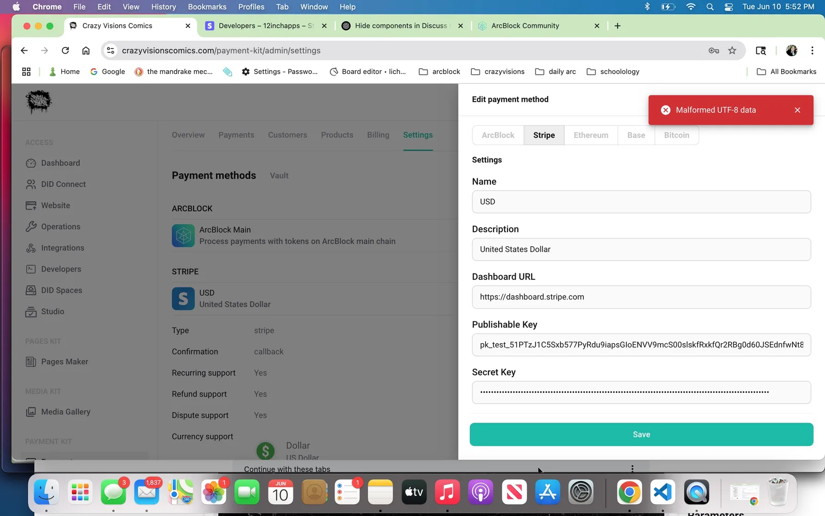Dismiss the Malformed UTF-8 data error
Viewport: 825px width, 516px height.
coord(797,110)
